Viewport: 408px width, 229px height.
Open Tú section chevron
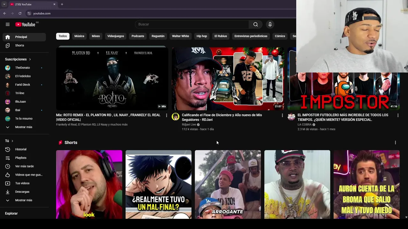click(12, 141)
